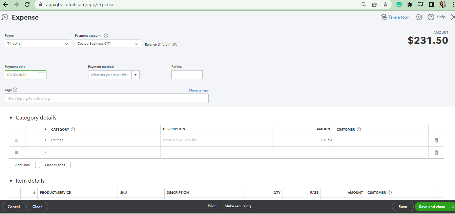
Task: Open the browser profile avatar
Action: (x=442, y=4)
